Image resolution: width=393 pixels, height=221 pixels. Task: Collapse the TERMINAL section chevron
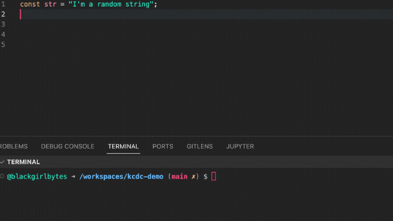(x=3, y=162)
